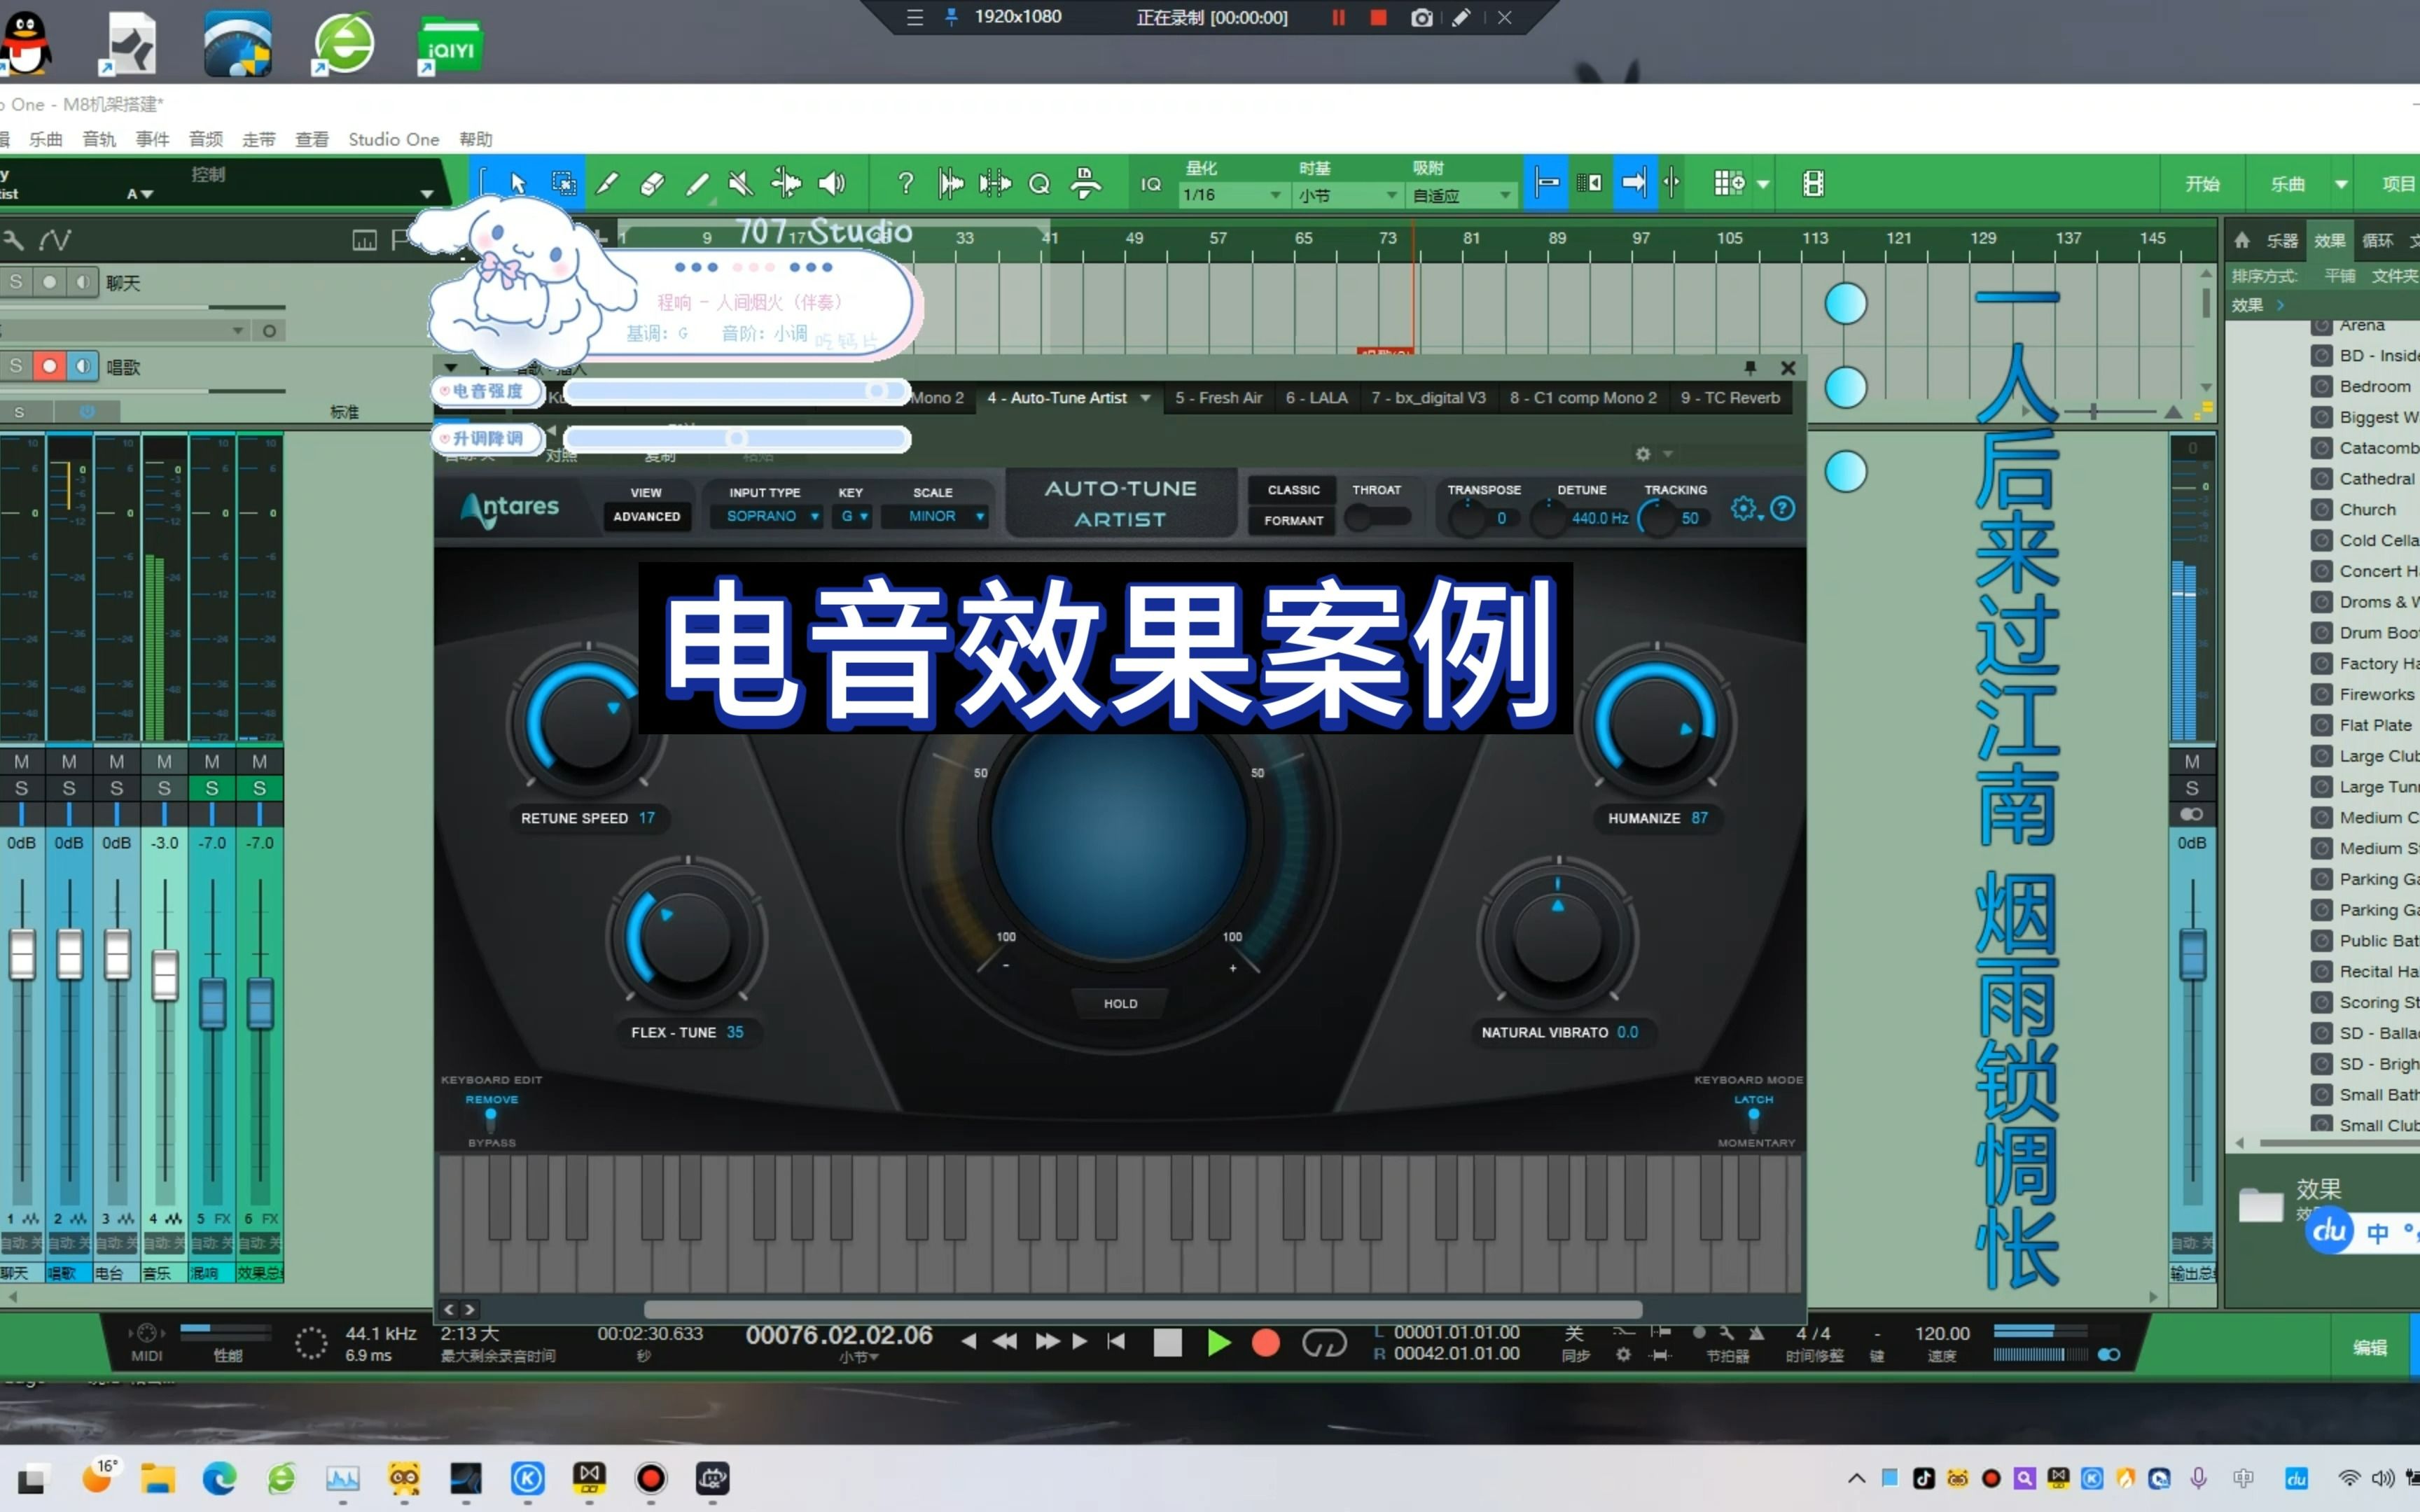
Task: Select the eraser tool
Action: click(651, 183)
